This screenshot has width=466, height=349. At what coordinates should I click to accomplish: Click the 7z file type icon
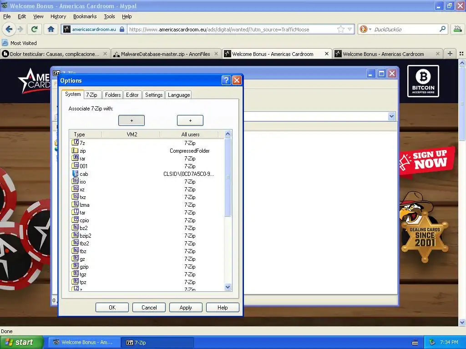(x=75, y=142)
